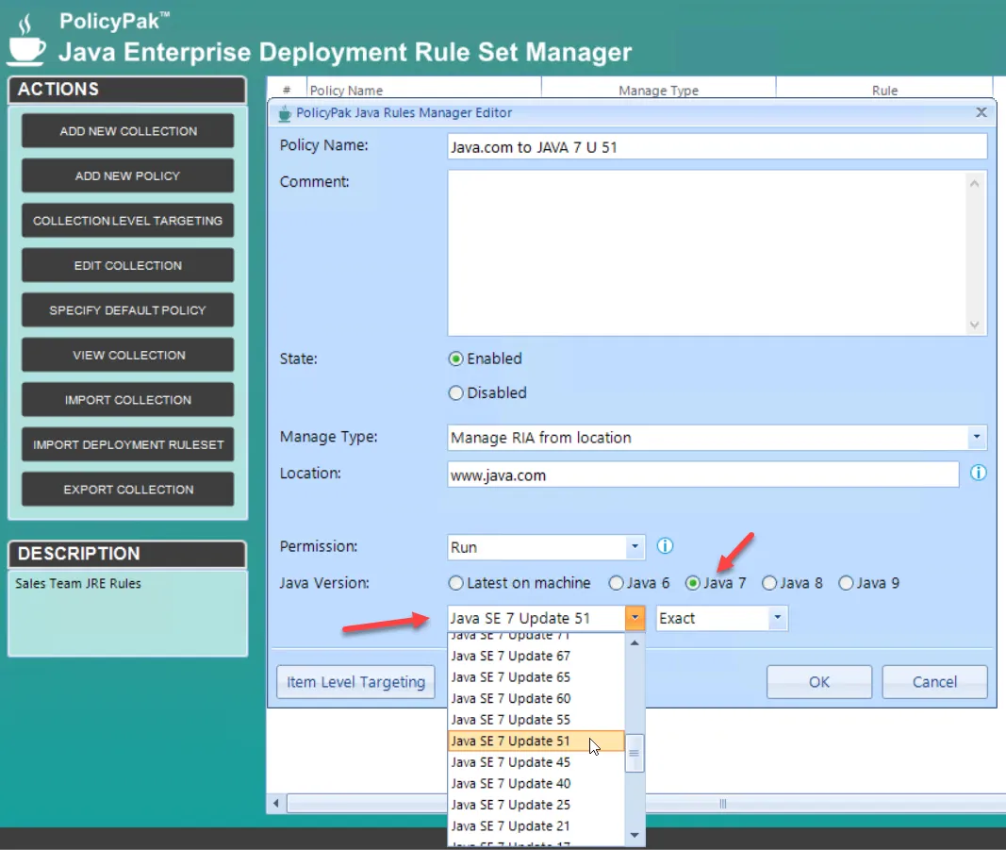Image resolution: width=1006 pixels, height=850 pixels.
Task: Open Item Level Targeting
Action: pyautogui.click(x=356, y=682)
